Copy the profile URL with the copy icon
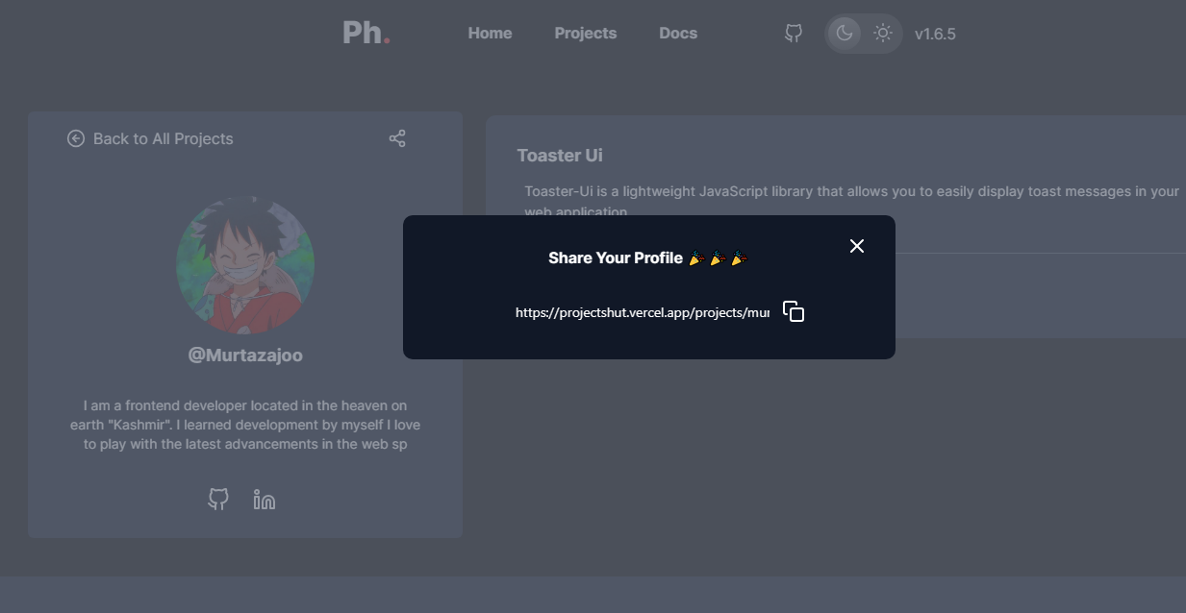The height and width of the screenshot is (613, 1186). [x=793, y=310]
